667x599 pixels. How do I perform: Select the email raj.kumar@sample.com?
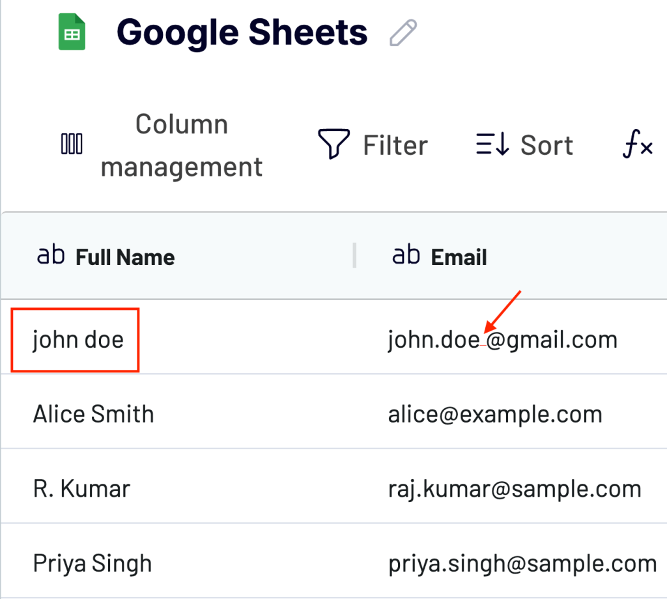click(515, 490)
